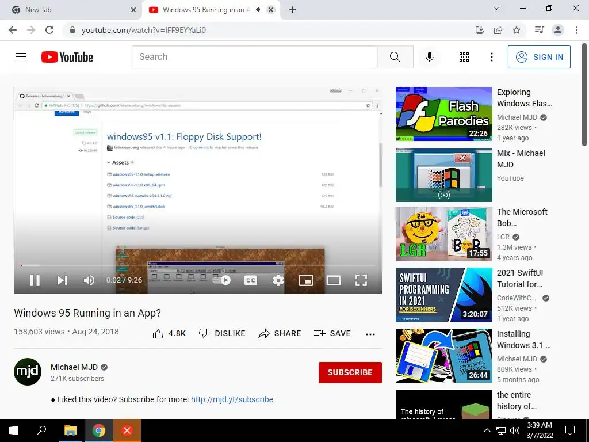589x442 pixels.
Task: Share this page from address bar
Action: (x=498, y=30)
